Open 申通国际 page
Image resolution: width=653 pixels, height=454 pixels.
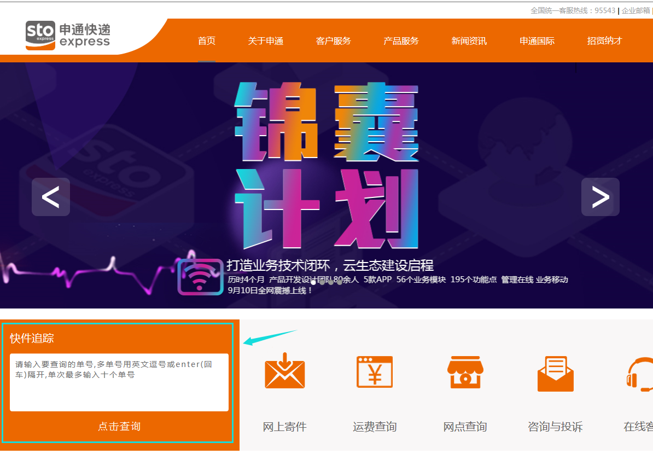[537, 40]
